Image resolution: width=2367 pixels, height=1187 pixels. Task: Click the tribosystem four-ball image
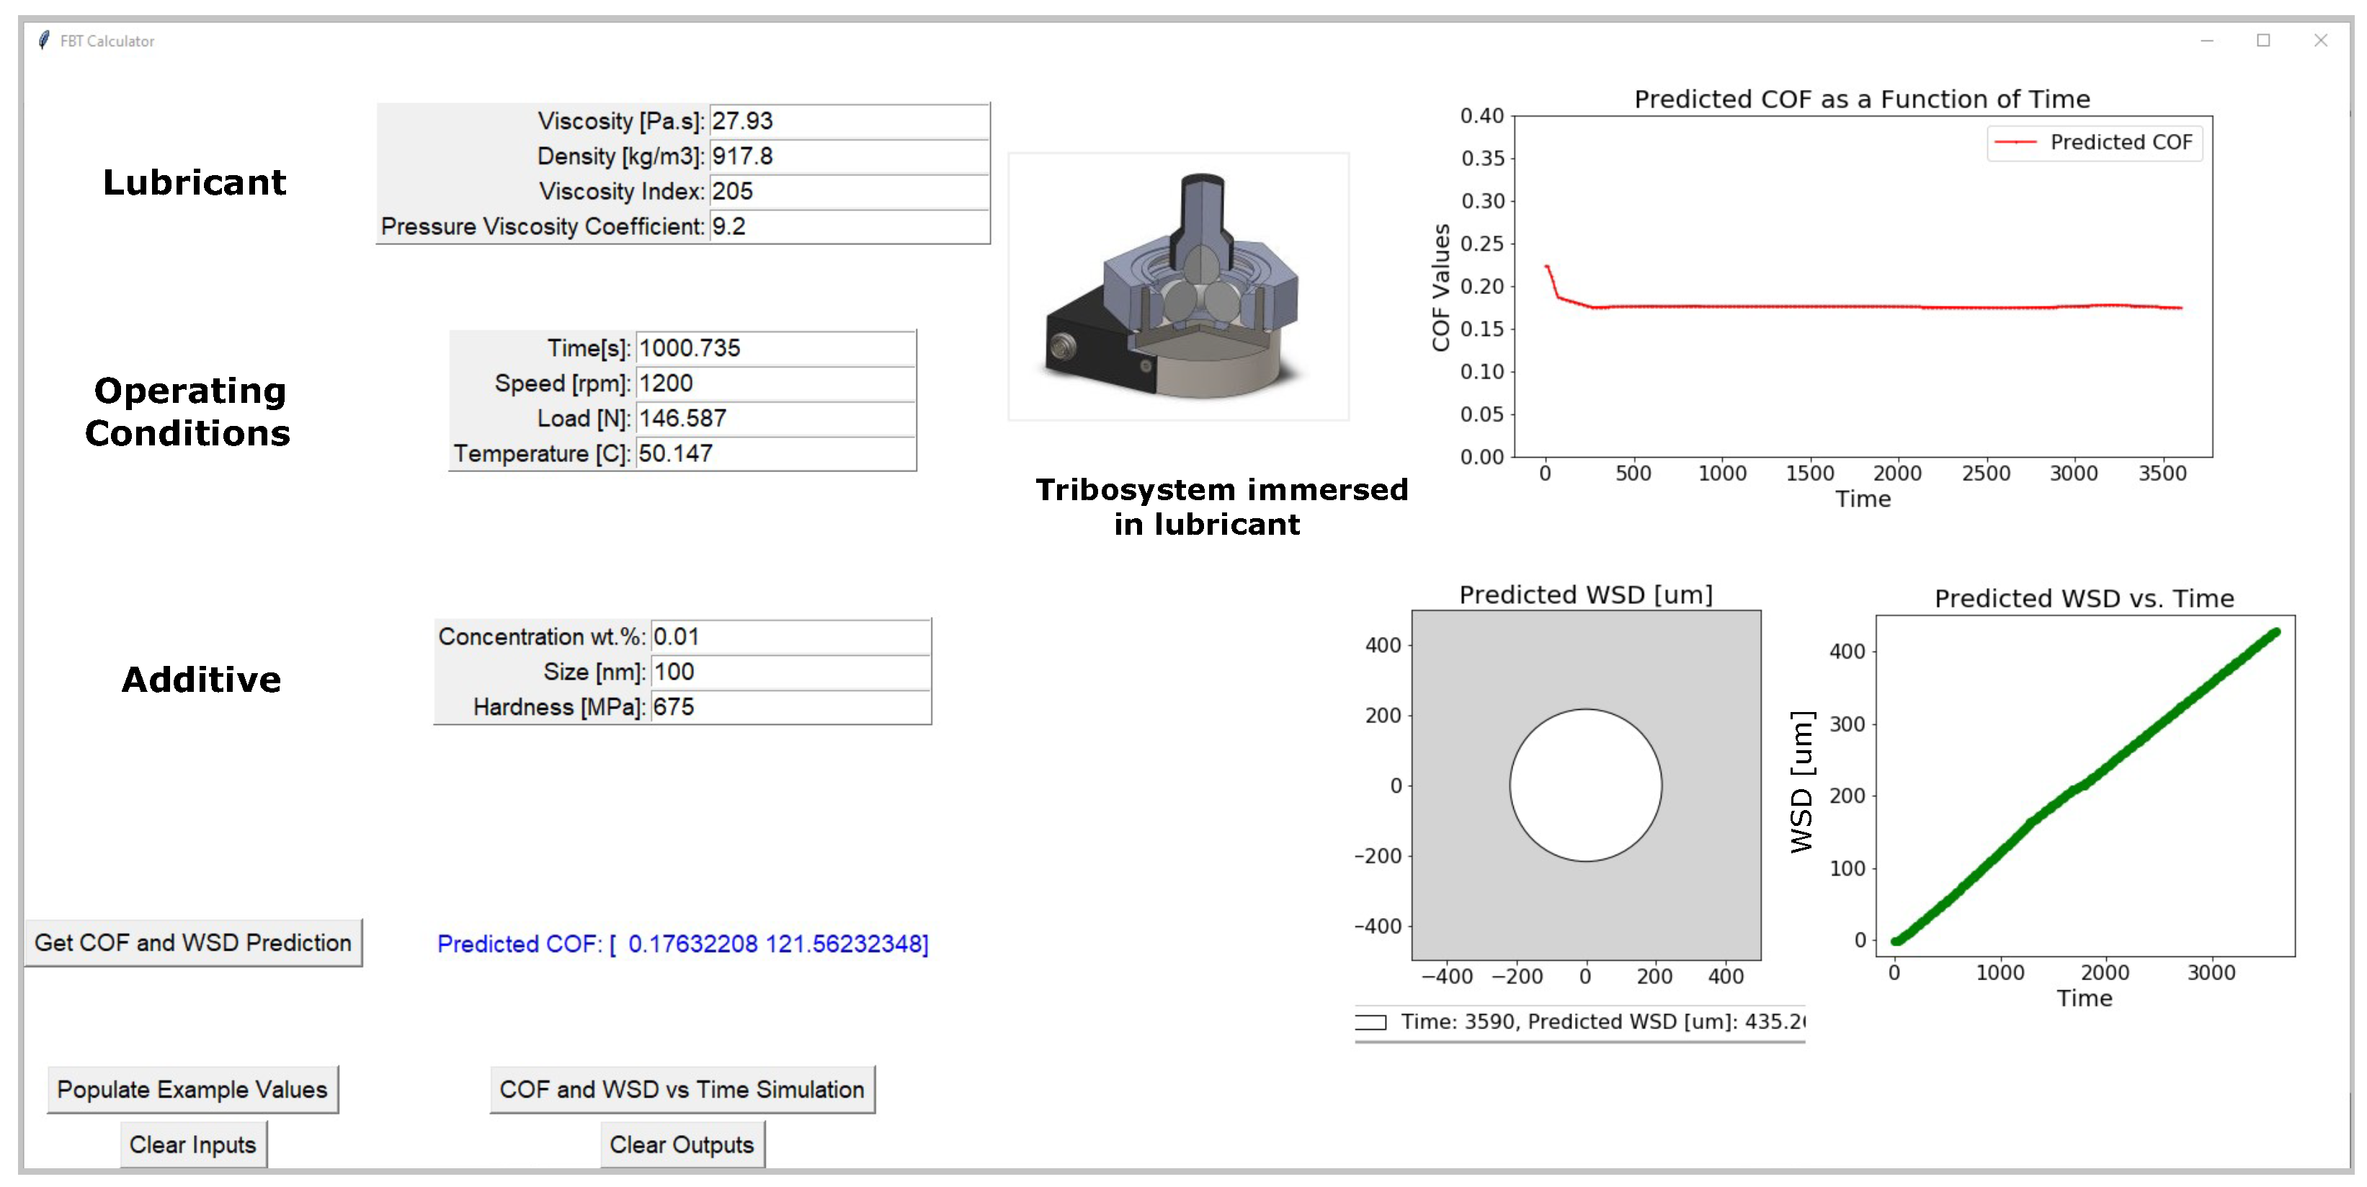[1178, 287]
